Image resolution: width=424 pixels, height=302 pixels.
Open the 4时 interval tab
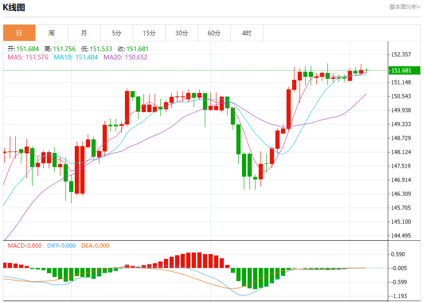tap(247, 33)
